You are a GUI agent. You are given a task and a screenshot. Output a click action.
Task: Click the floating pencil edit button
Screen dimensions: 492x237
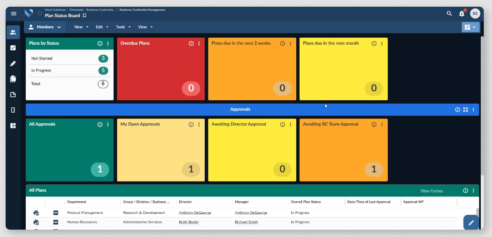(471, 222)
